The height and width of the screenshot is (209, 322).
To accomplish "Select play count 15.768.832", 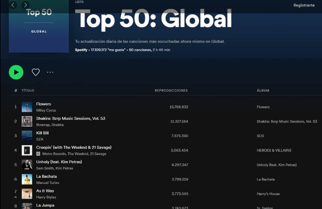I will click(x=179, y=107).
